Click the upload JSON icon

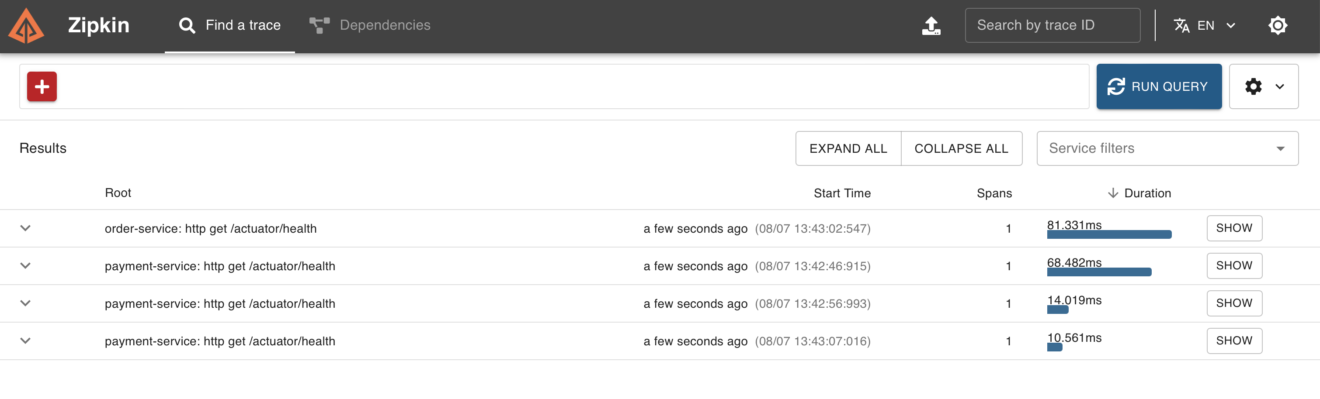click(x=931, y=26)
